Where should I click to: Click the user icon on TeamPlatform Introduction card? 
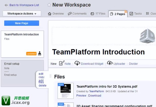tap(40, 53)
